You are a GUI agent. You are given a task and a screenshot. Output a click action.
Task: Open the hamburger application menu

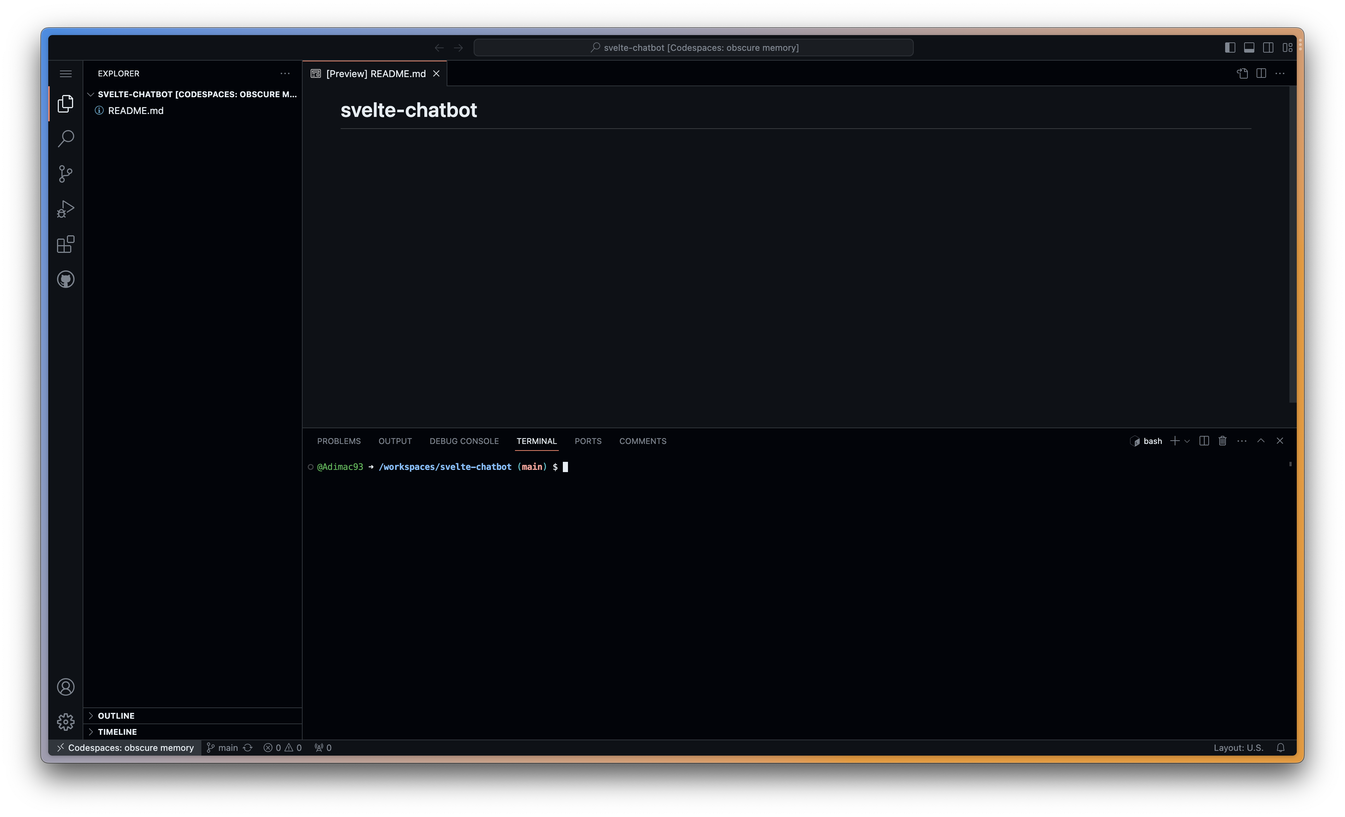pos(65,74)
